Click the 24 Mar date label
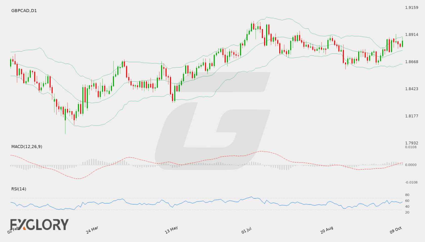The width and height of the screenshot is (425, 242). [x=92, y=230]
